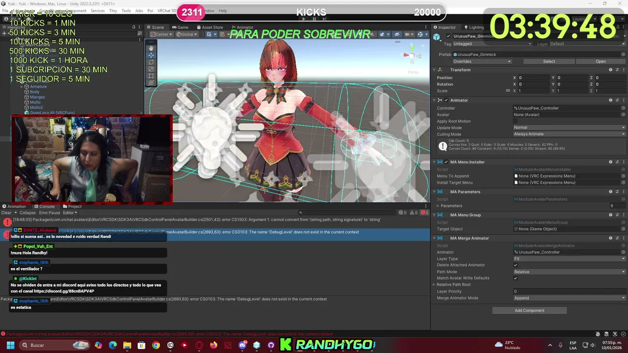Open Merge Animator Mode dropdown Append
The image size is (628, 353).
pyautogui.click(x=569, y=298)
